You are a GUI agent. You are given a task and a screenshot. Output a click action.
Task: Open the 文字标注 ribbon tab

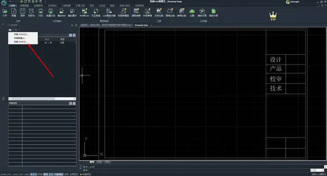click(x=52, y=5)
